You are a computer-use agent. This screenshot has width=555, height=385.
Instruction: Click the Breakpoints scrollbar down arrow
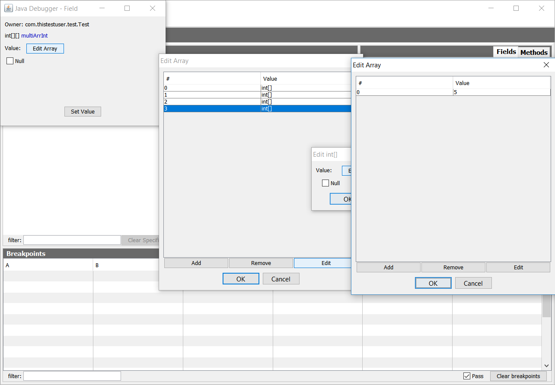(x=546, y=365)
